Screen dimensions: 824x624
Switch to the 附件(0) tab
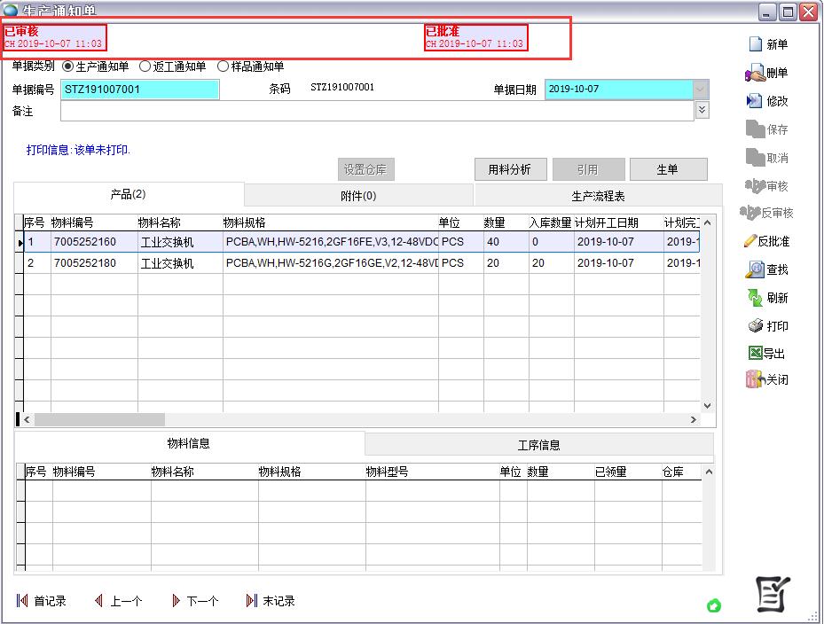[x=358, y=196]
